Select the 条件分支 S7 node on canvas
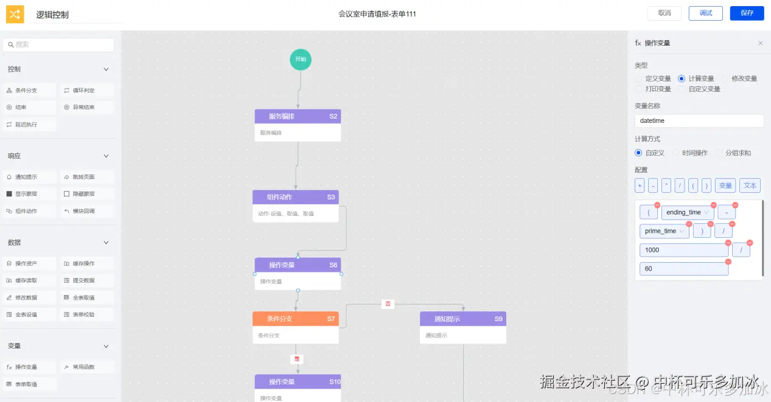This screenshot has height=402, width=771. tap(296, 328)
